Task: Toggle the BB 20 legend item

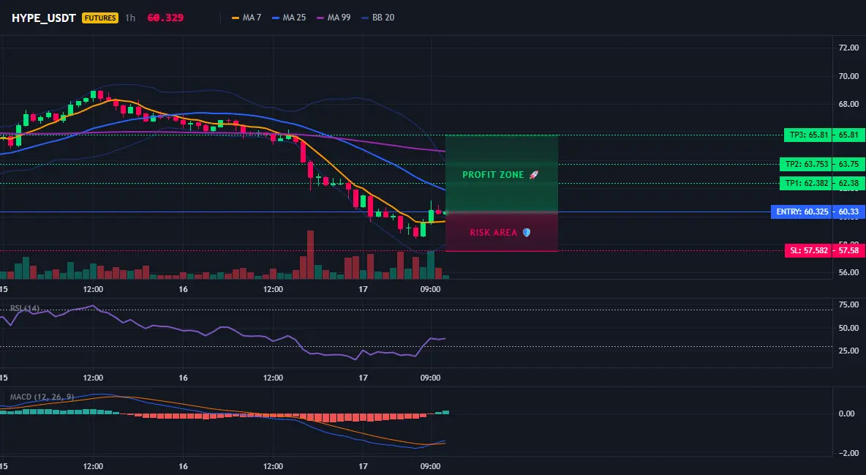Action: (x=377, y=18)
